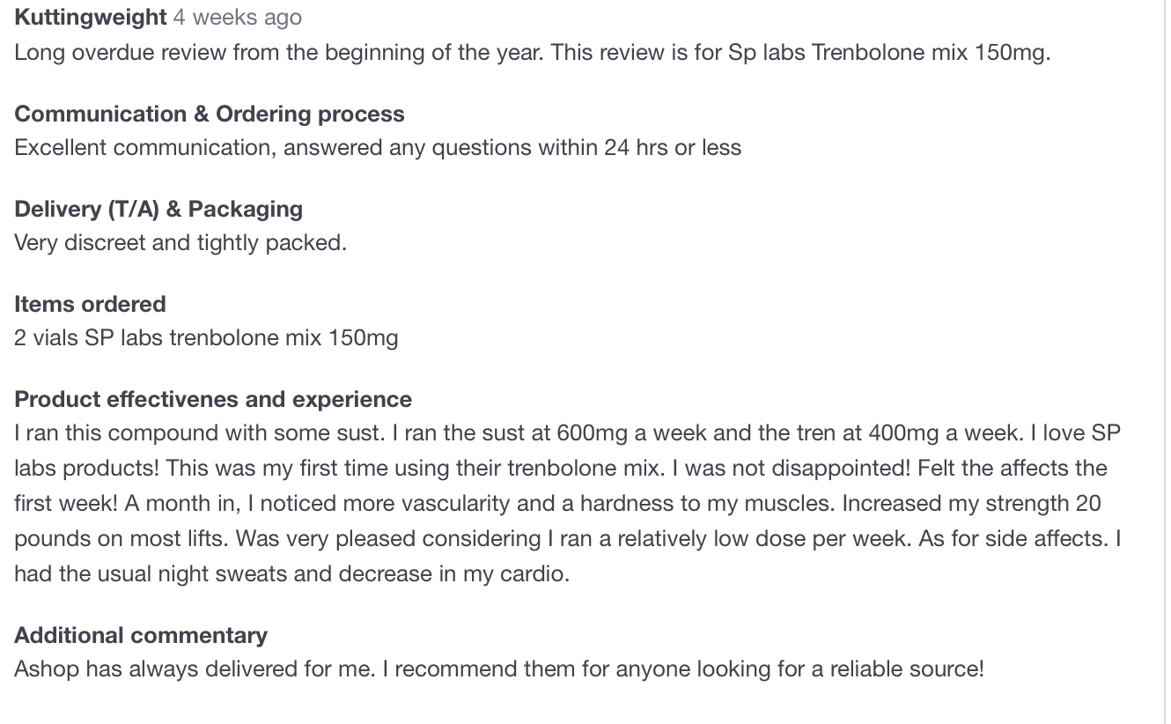Click the vertical divider at the right edge
Viewport: 1171px width, 724px height.
[1165, 362]
